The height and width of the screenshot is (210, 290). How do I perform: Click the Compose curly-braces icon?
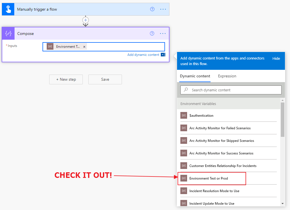8,34
